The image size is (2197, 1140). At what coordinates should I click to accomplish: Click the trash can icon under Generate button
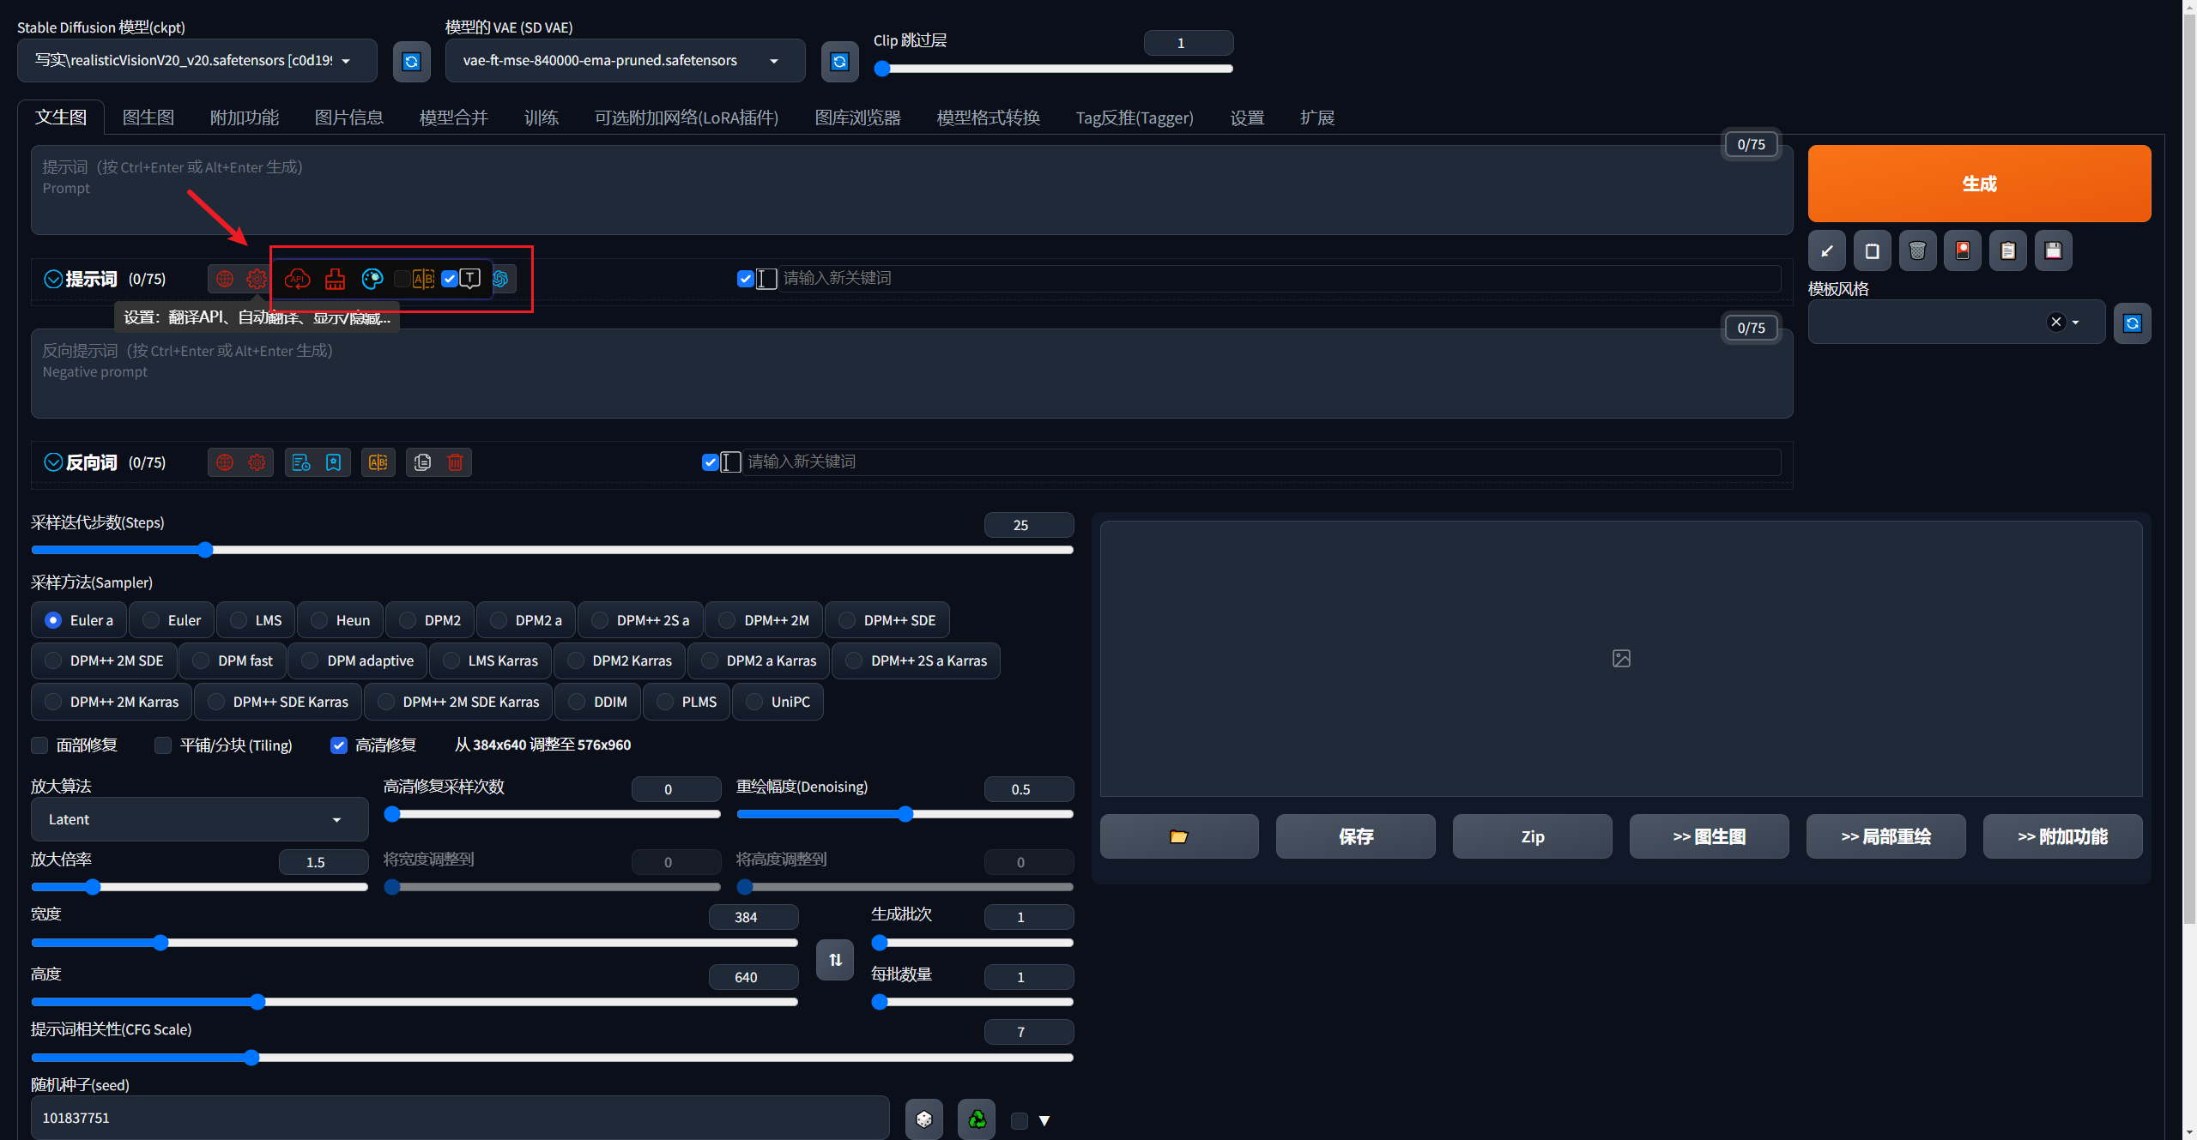1917,251
